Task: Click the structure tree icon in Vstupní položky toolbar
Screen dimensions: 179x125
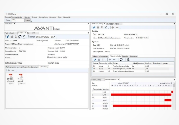Action: point(128,60)
